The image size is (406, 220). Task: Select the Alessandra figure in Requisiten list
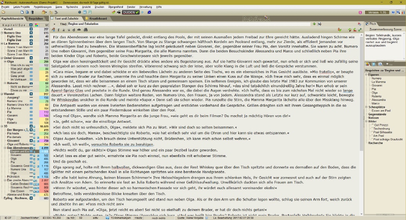click(x=379, y=100)
